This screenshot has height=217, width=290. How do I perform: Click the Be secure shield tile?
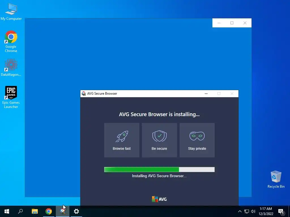tap(159, 140)
